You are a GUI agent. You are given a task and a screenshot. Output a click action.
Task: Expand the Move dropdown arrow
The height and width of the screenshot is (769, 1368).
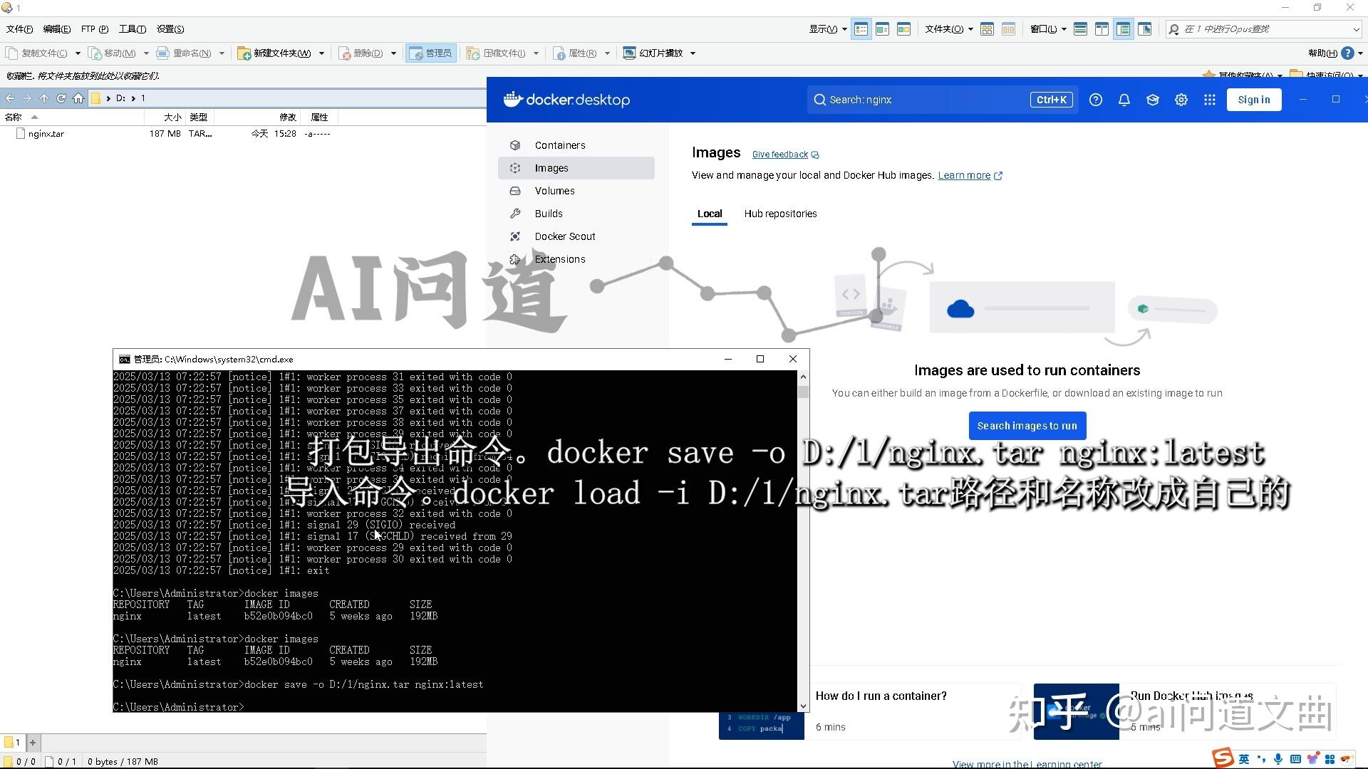click(146, 53)
